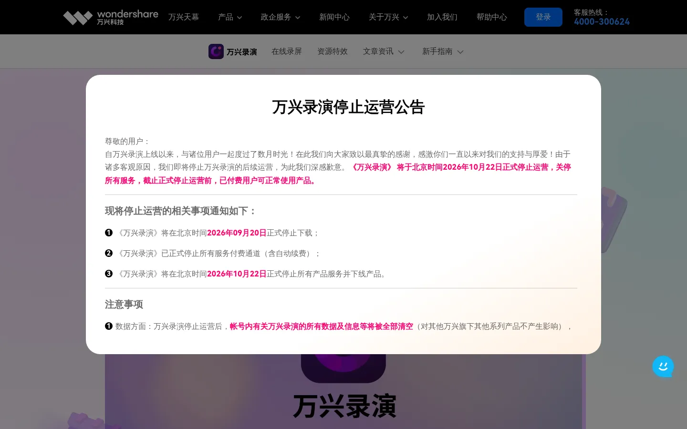
Task: Click the large 万兴录演 heading behind the dialog
Action: pyautogui.click(x=344, y=407)
